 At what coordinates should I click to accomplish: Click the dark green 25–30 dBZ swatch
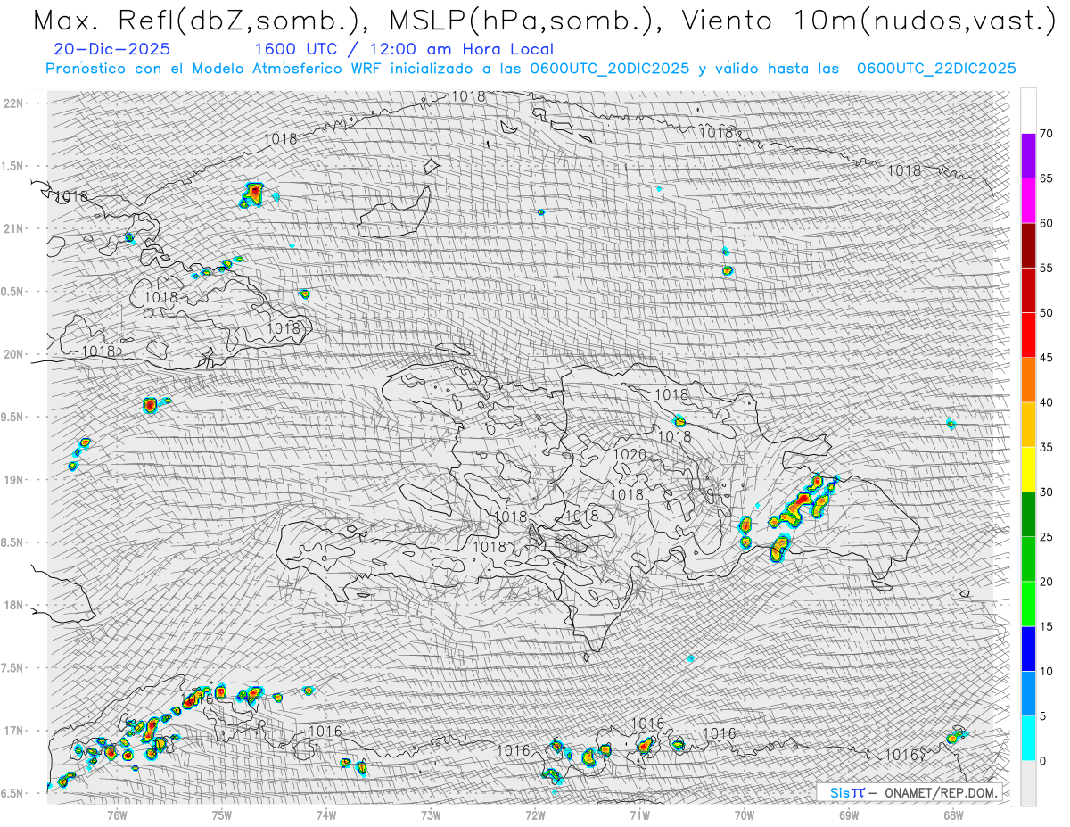1028,514
